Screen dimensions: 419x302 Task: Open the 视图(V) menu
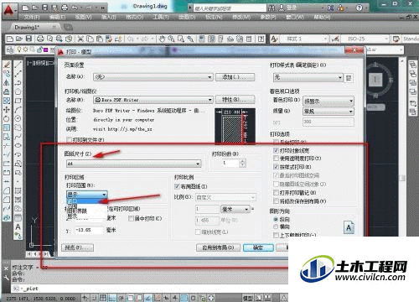84,18
